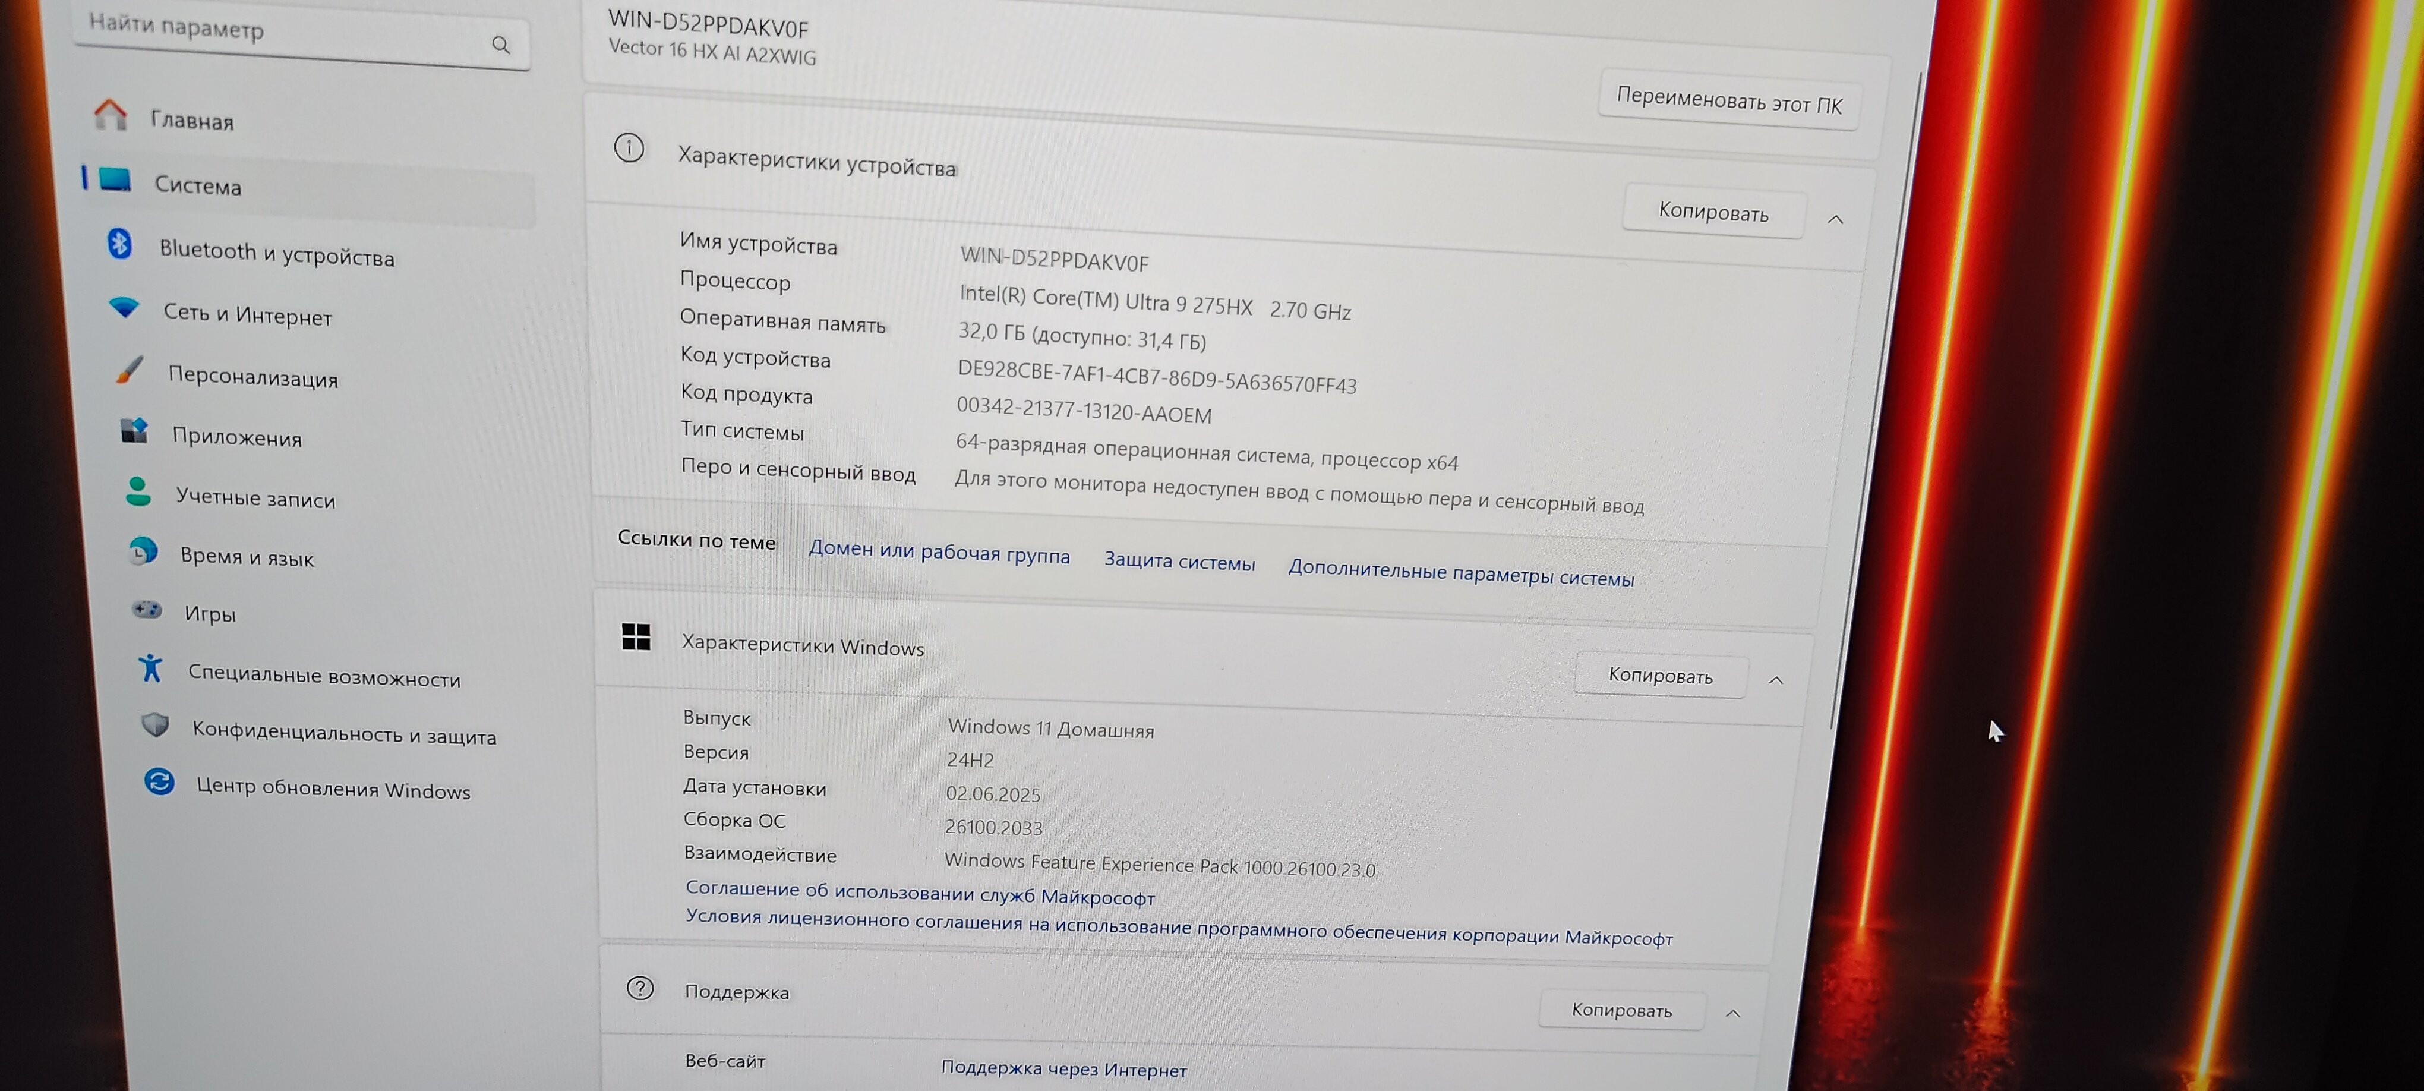Click the Home (Главная) house icon
This screenshot has width=2424, height=1091.
[x=110, y=115]
